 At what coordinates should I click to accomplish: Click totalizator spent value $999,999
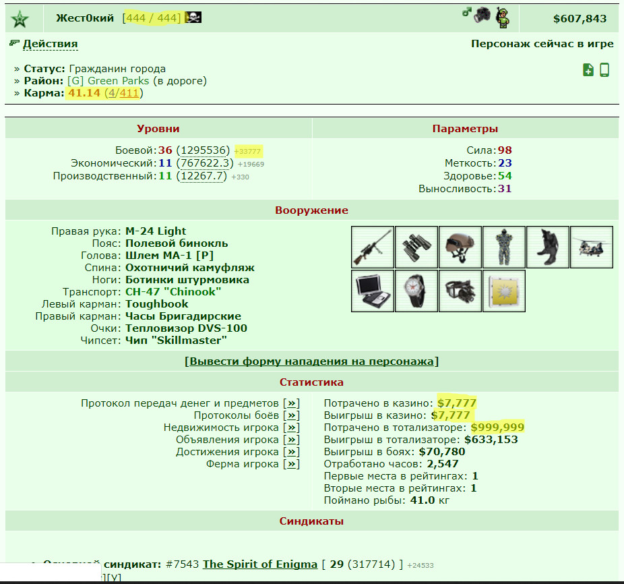[x=497, y=428]
